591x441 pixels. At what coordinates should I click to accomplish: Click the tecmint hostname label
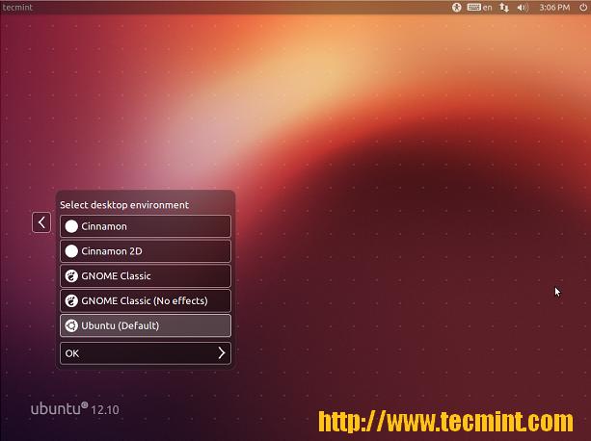[17, 7]
